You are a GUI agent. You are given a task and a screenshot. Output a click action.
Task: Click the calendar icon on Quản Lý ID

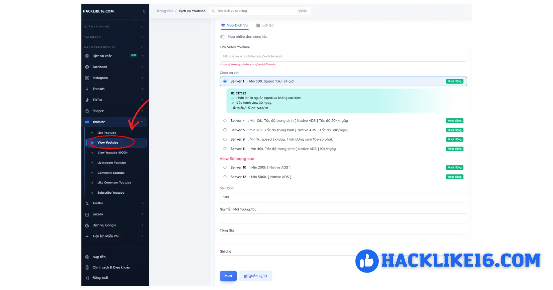coord(246,276)
